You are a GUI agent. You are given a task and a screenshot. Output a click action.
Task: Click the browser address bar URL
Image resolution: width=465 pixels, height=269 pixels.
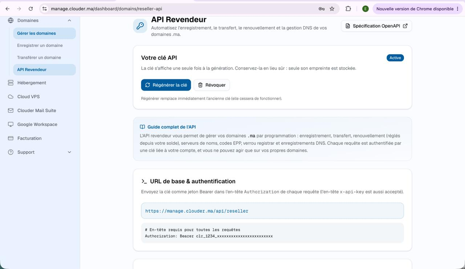click(106, 9)
